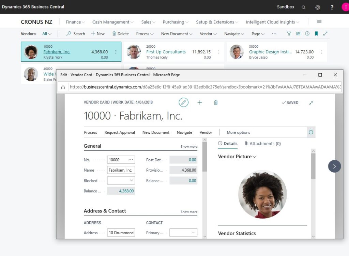The height and width of the screenshot is (256, 349).
Task: Click the bookmark icon on the toolbar
Action: coord(316,34)
